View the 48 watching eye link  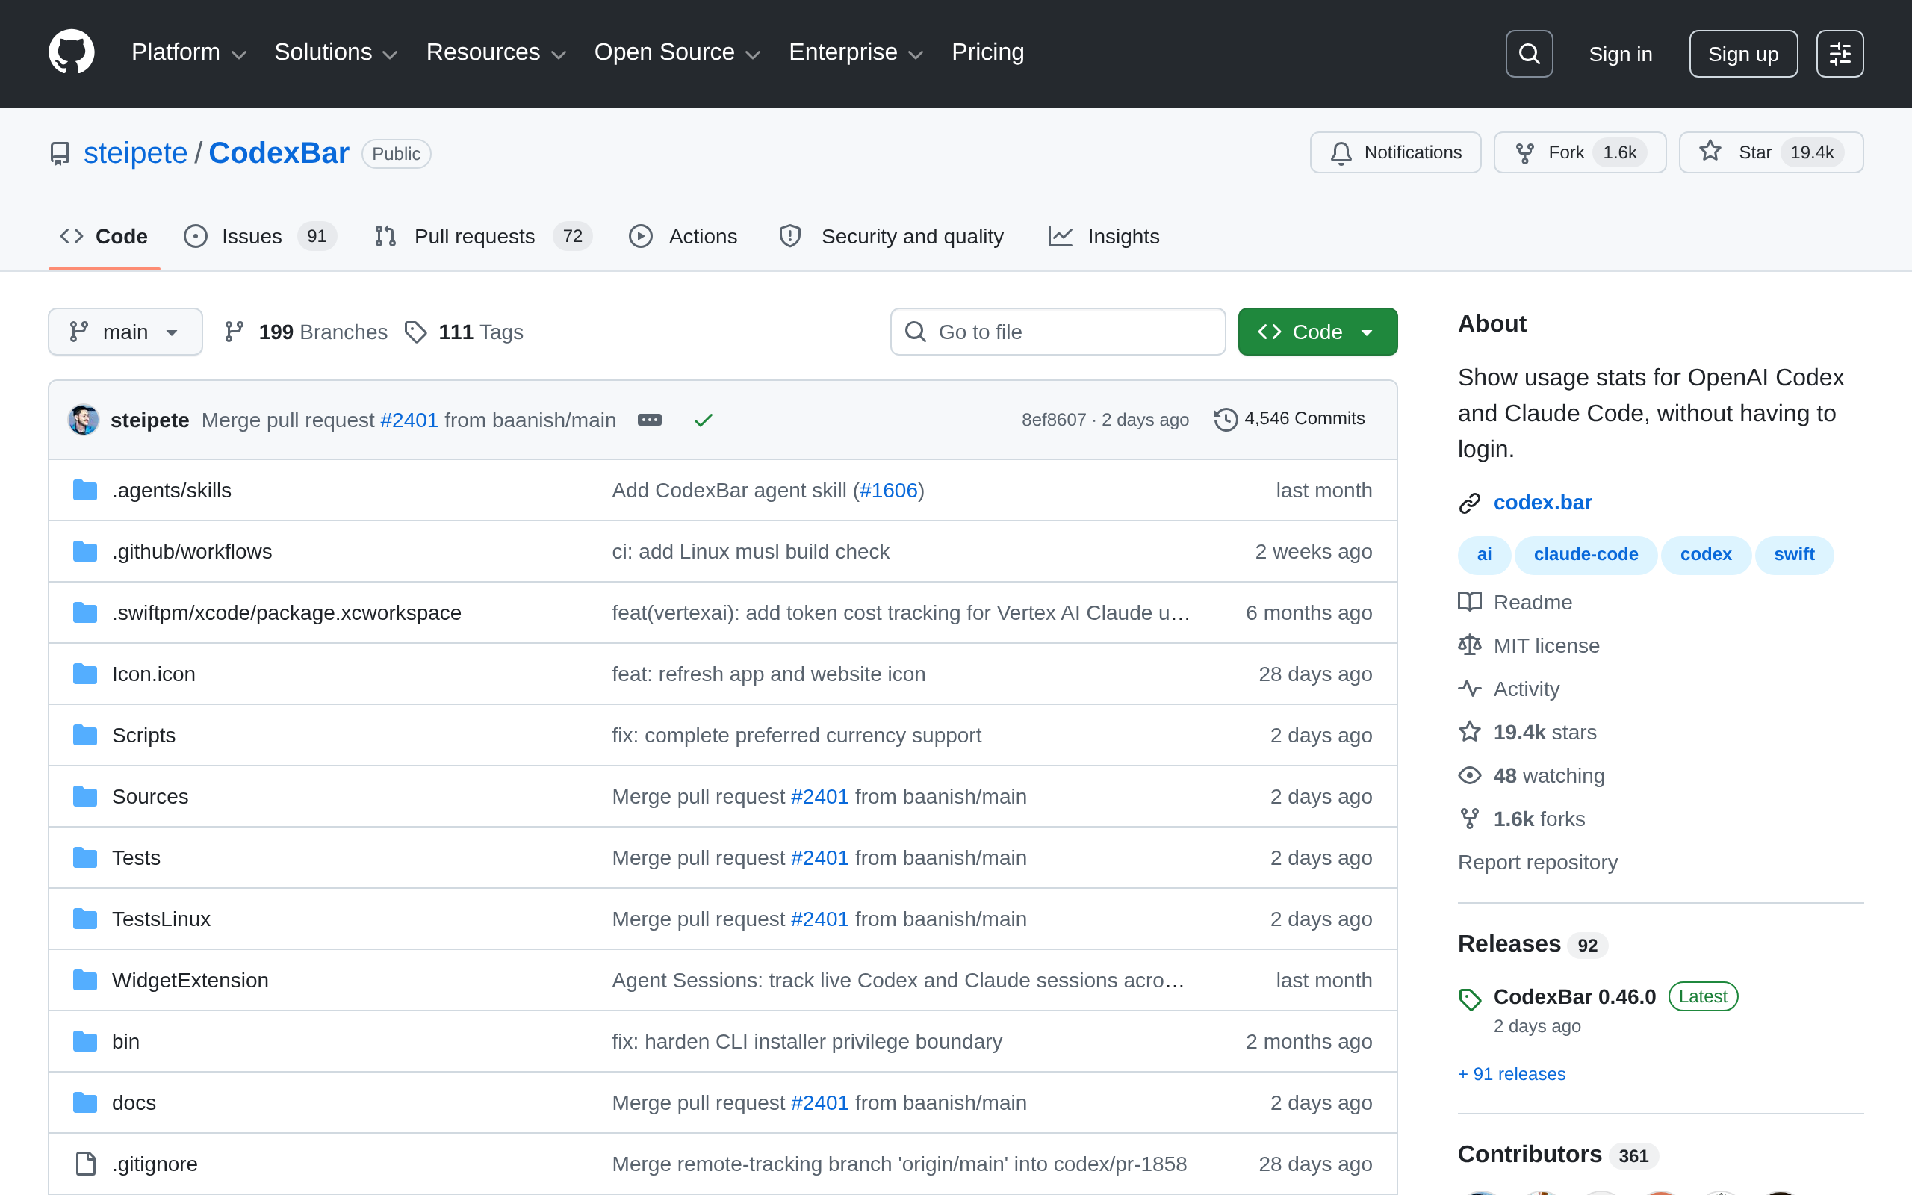[x=1531, y=776]
